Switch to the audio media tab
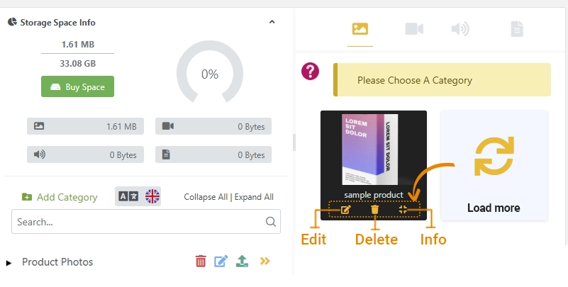 pyautogui.click(x=460, y=29)
